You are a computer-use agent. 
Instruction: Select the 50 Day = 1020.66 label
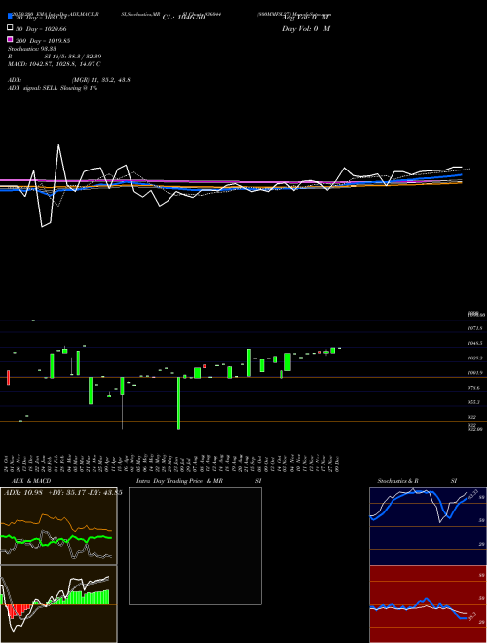tap(41, 29)
